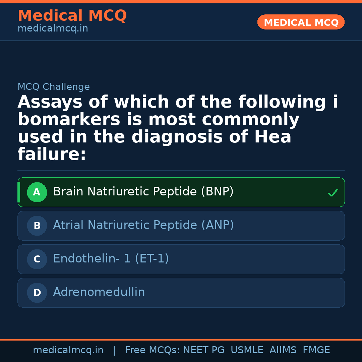This screenshot has height=362, width=362.
Task: Pick the Adrenomedullin answer text
Action: coord(99,292)
